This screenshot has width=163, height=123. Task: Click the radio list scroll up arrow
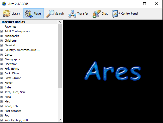pyautogui.click(x=60, y=22)
